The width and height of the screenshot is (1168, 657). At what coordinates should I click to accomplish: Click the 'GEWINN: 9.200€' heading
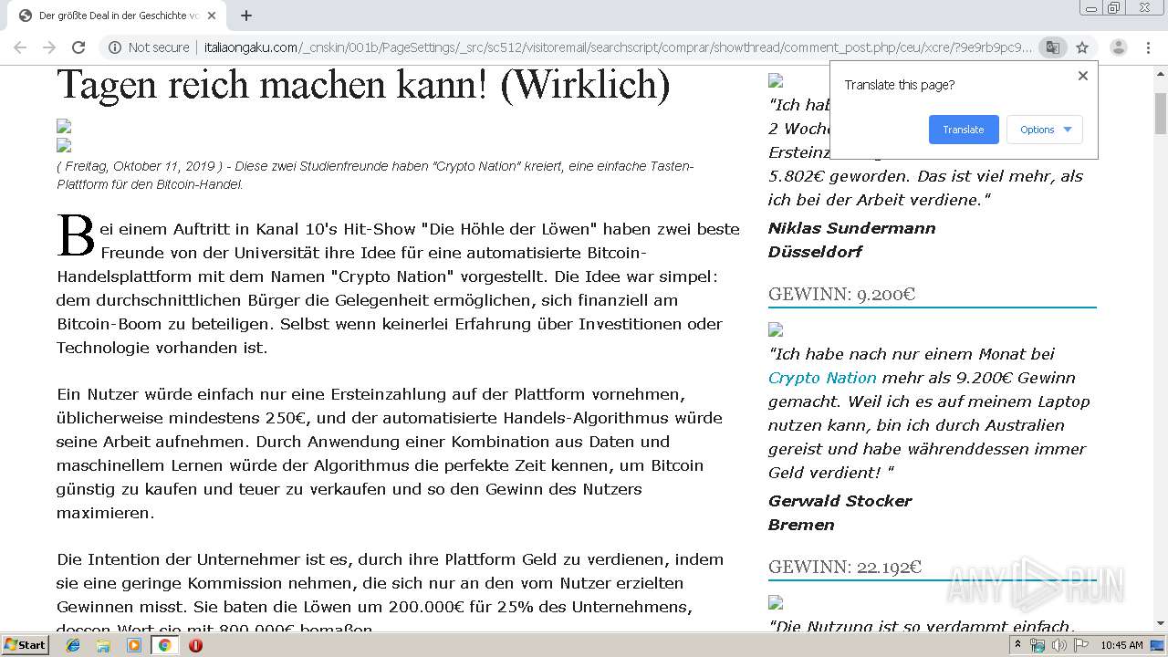point(841,294)
